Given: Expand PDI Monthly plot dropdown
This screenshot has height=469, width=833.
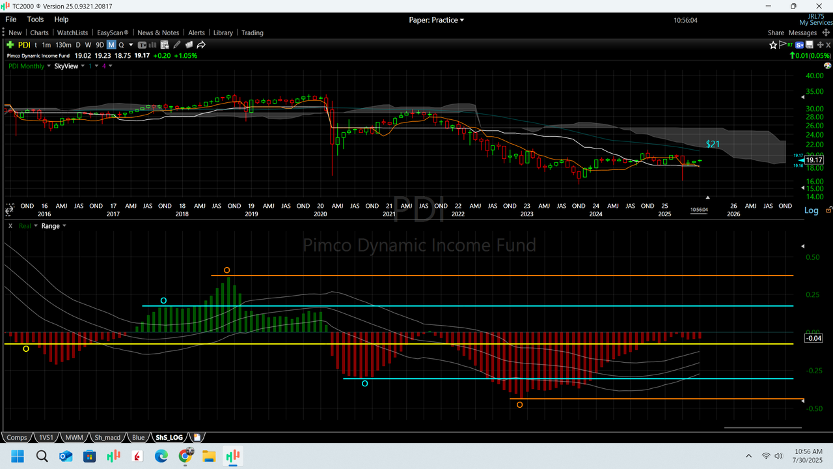Looking at the screenshot, I should point(49,66).
